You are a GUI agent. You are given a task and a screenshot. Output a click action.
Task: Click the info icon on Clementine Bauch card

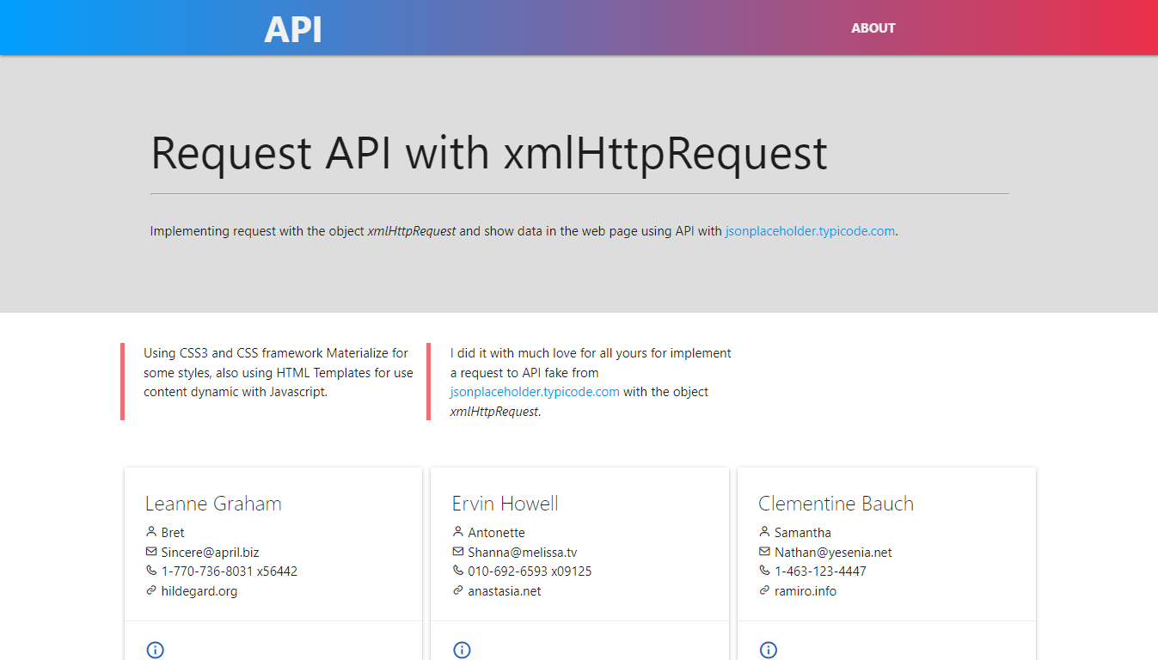coord(769,650)
